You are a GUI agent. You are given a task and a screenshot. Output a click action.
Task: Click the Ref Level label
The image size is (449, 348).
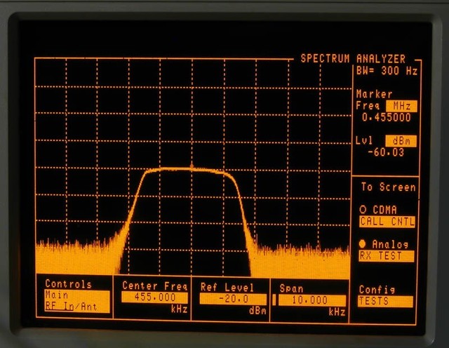pos(227,287)
